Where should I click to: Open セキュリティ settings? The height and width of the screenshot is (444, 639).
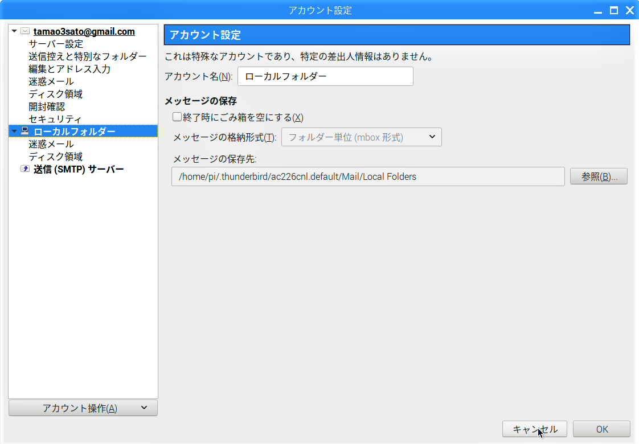(x=55, y=120)
